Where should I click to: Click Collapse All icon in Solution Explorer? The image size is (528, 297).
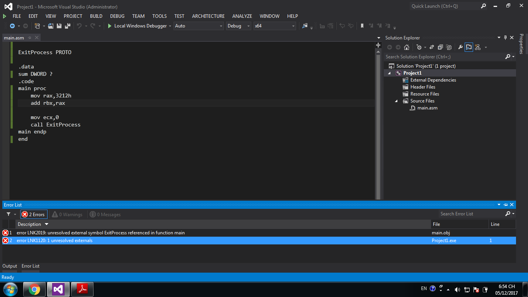tap(440, 47)
